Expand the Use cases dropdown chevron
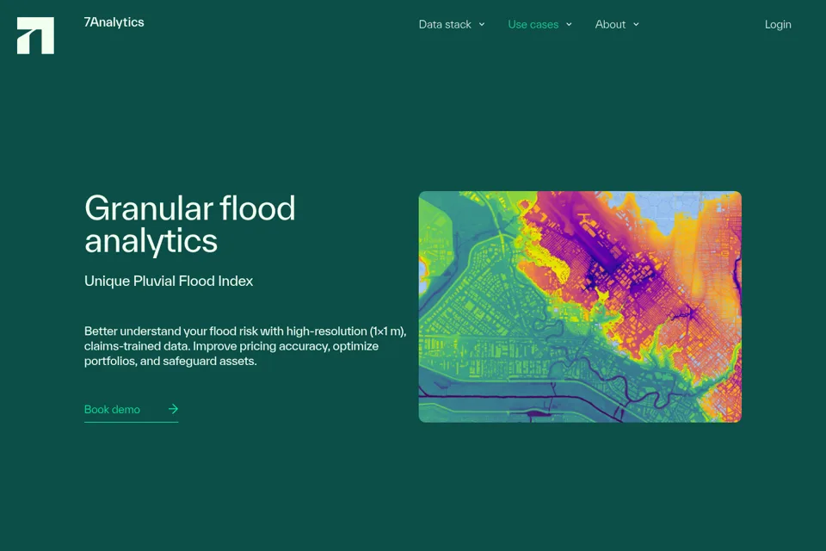The height and width of the screenshot is (551, 826). click(569, 24)
